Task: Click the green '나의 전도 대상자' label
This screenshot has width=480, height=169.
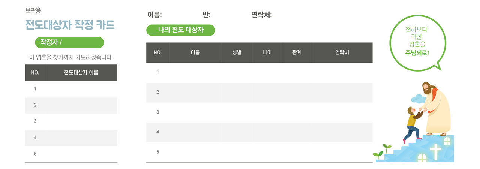Action: 181,30
